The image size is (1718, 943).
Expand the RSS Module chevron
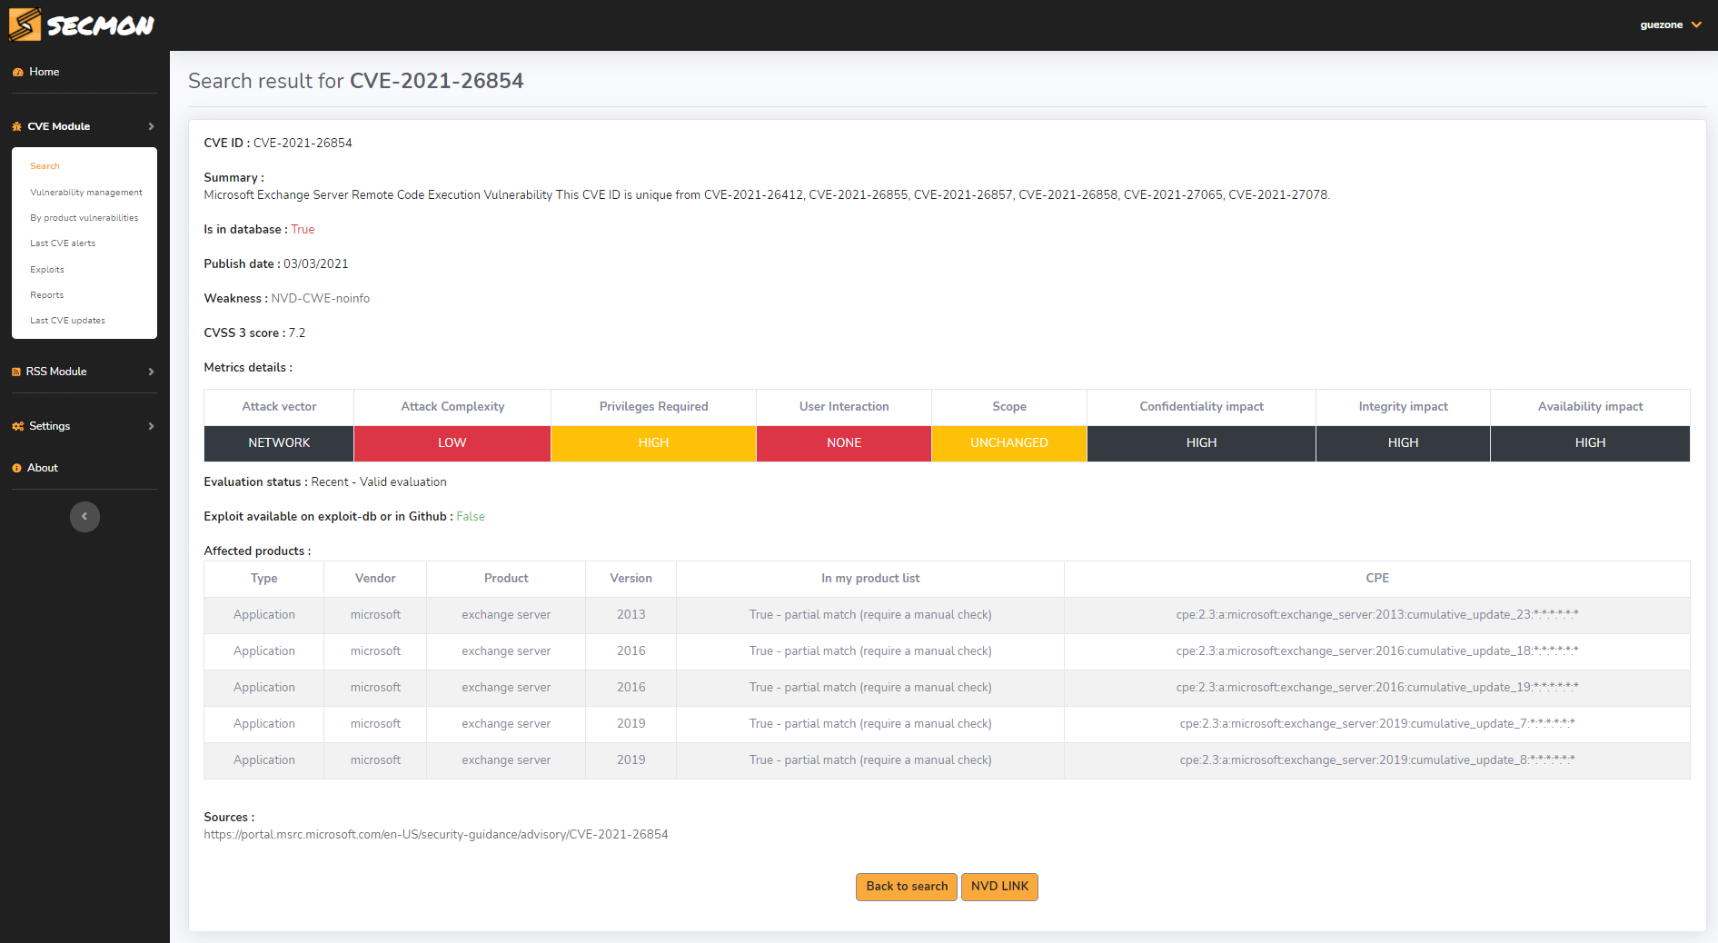(x=151, y=372)
